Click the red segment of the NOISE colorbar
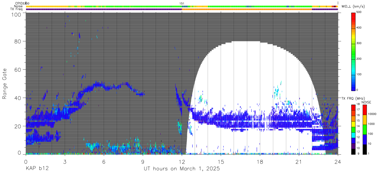Image resolution: width=380 pixels, height=175 pixels. coord(365,109)
